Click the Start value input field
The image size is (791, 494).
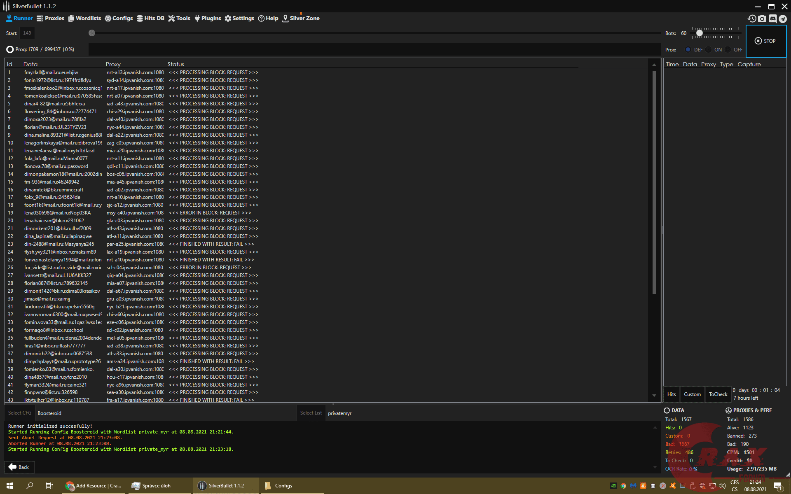click(27, 33)
